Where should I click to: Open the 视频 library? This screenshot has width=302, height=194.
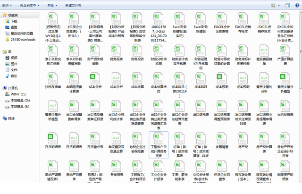11,58
